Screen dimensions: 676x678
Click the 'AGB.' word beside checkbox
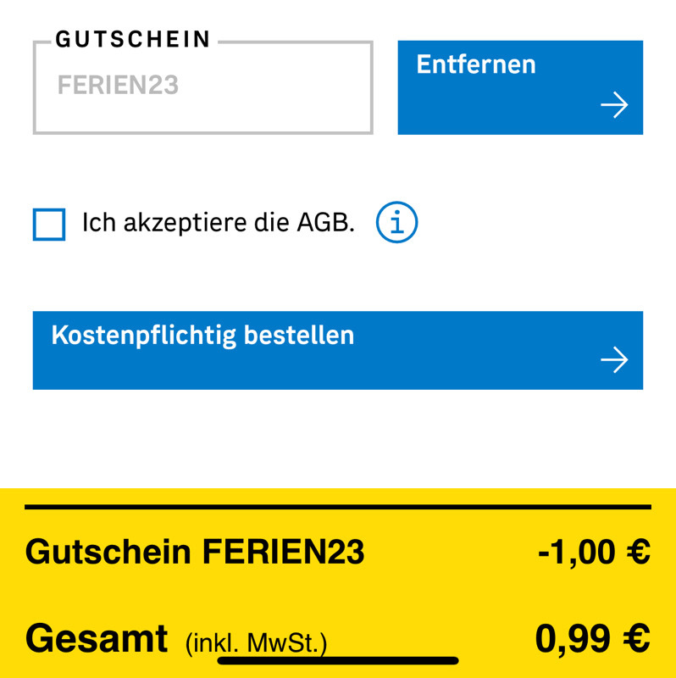326,223
